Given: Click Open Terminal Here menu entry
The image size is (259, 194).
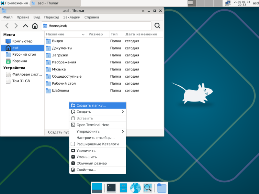Looking at the screenshot, I should [98, 125].
